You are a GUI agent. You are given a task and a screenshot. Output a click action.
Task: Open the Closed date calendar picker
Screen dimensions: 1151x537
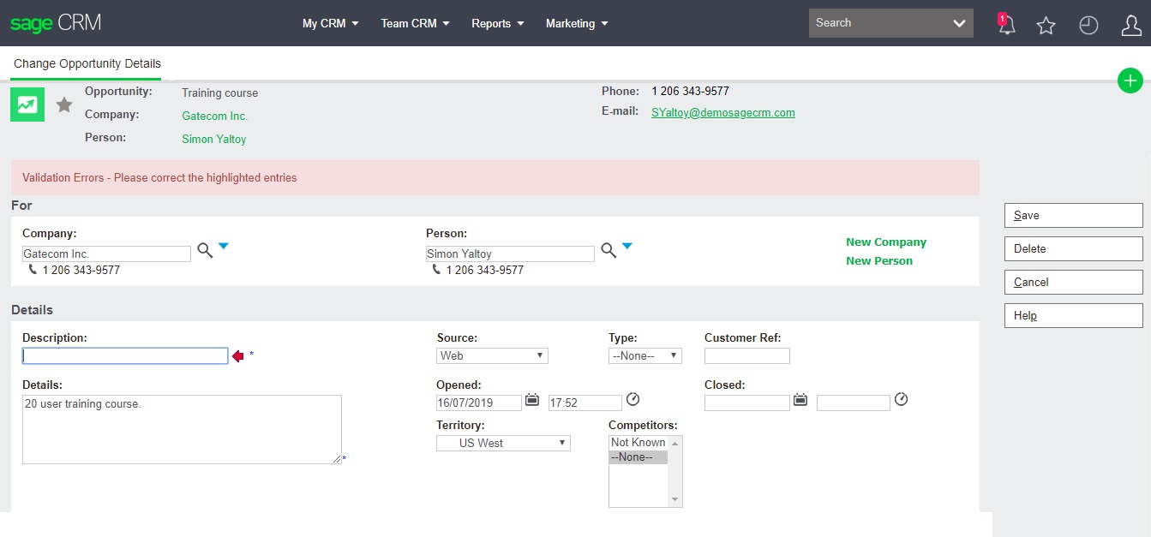tap(800, 400)
